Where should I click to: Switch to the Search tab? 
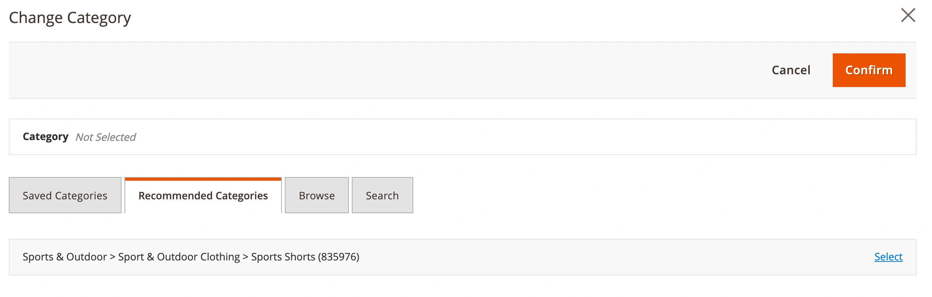point(382,196)
